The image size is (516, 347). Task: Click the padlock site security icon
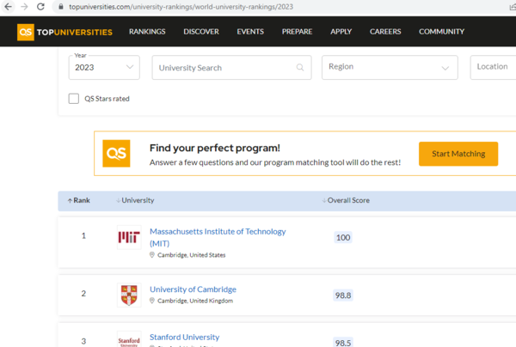coord(60,7)
